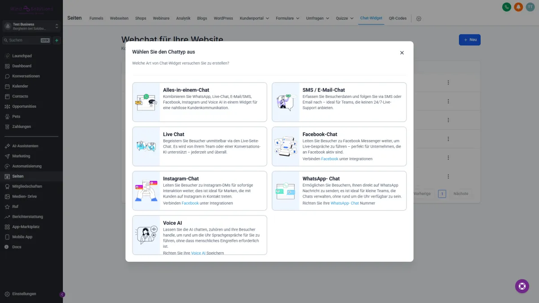Viewport: 539px width, 303px height.
Task: Click the green lightning quick-action icon
Action: [x=57, y=40]
